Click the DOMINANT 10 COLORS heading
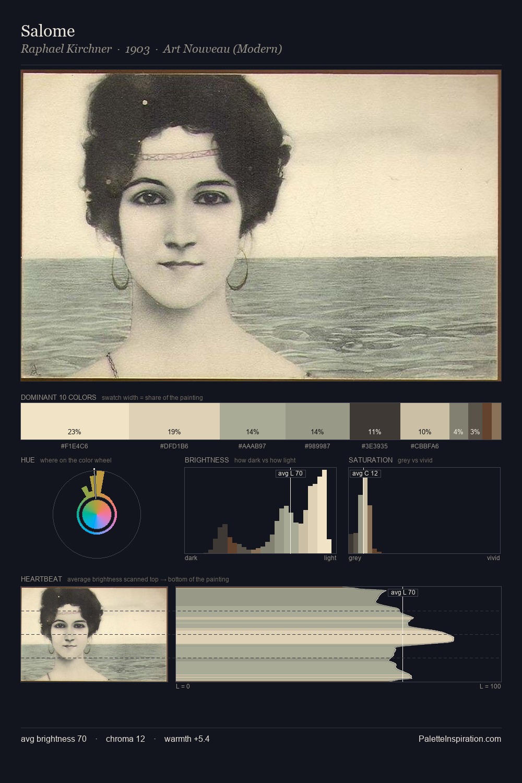This screenshot has height=783, width=522. [58, 398]
